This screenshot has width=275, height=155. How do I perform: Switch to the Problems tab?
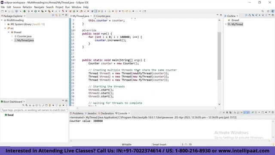[78, 113]
